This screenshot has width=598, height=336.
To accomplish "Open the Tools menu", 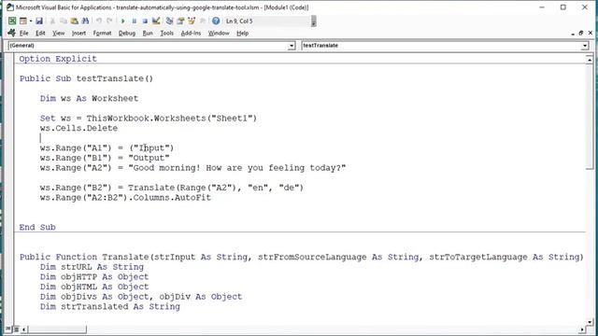I will tap(166, 34).
